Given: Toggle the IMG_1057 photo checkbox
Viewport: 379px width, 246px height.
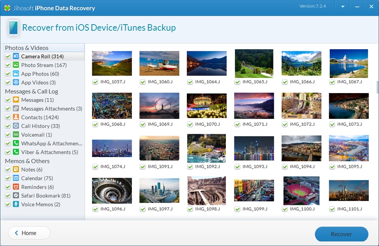Looking at the screenshot, I should click(95, 82).
